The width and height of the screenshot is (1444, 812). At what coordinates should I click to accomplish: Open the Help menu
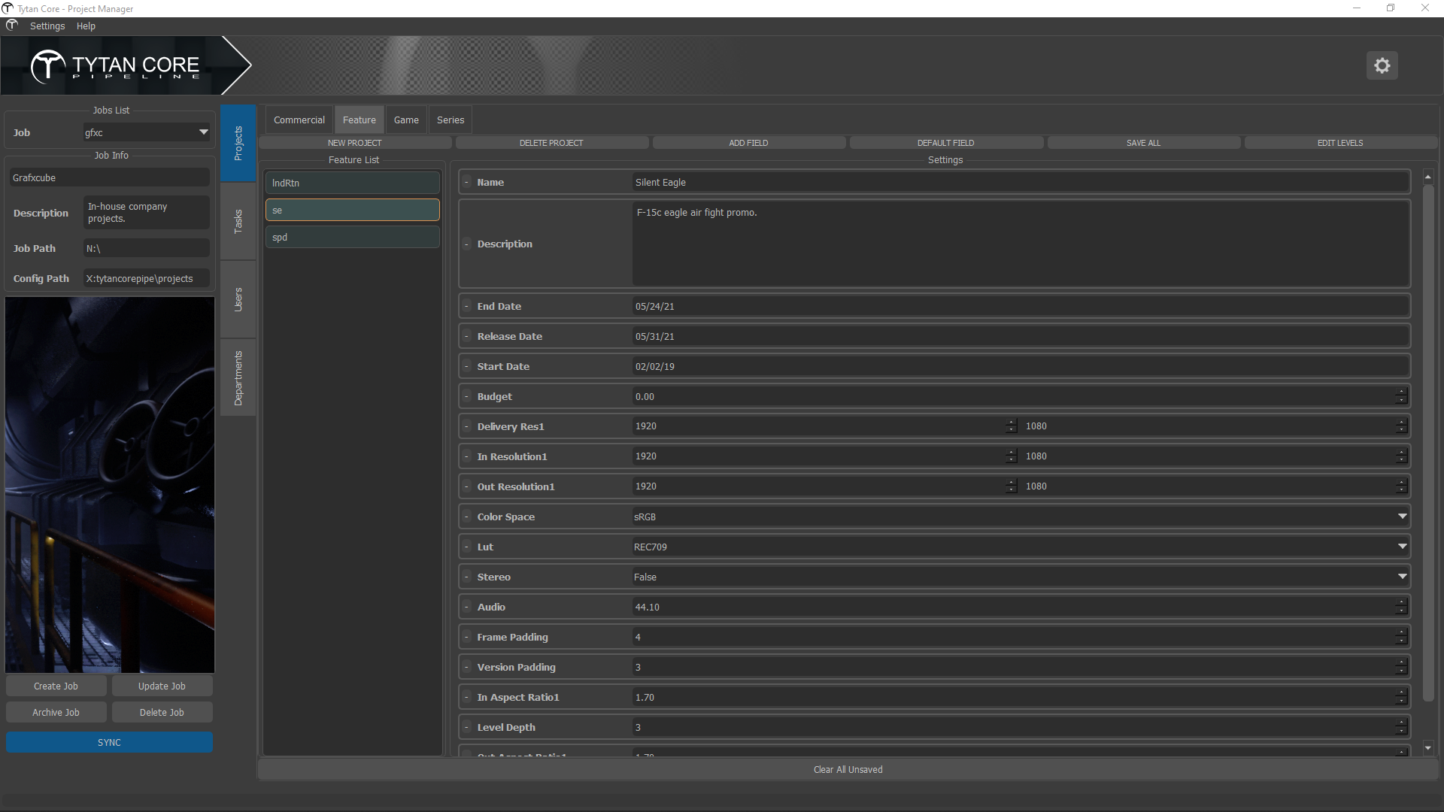coord(86,26)
